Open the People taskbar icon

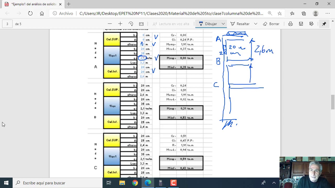click(264, 183)
